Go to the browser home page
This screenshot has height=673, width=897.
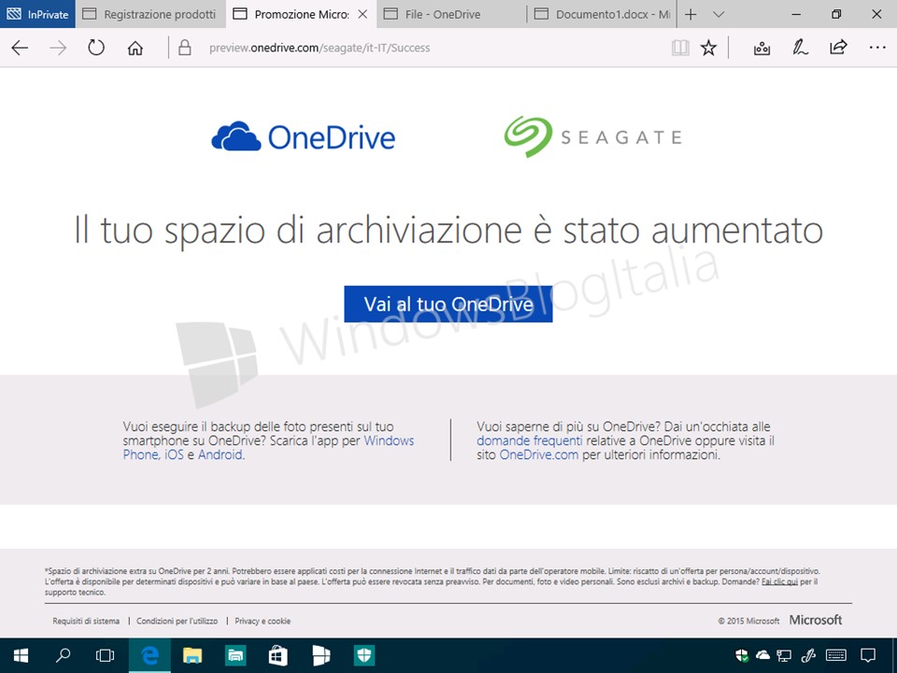[x=135, y=48]
